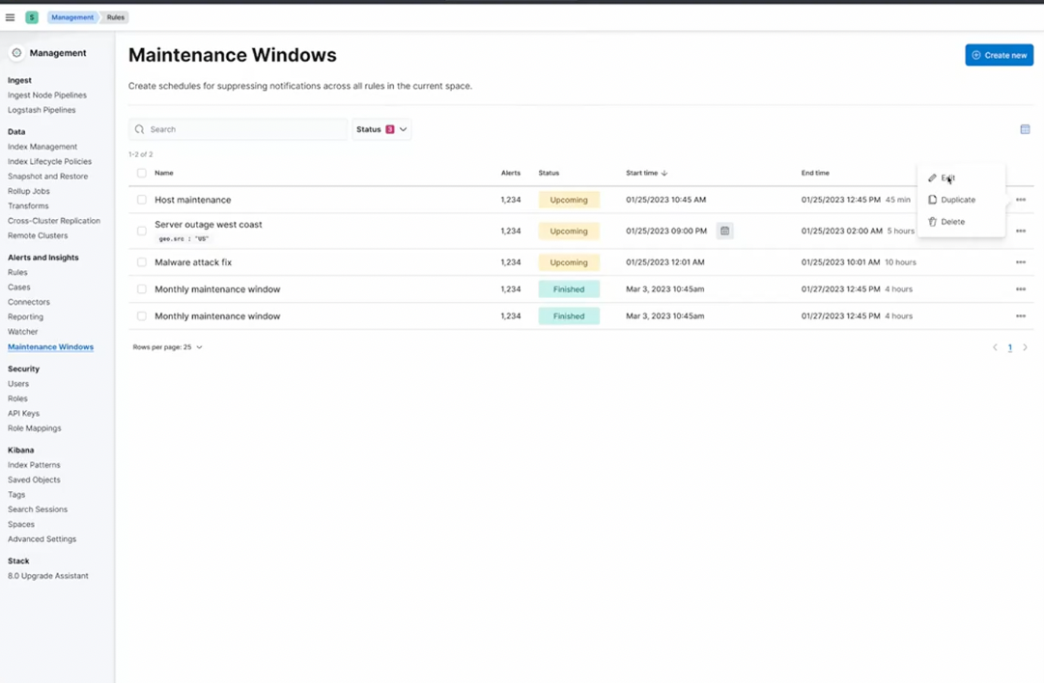This screenshot has height=683, width=1044.
Task: Click the calendar icon in Server outage row
Action: coord(724,231)
